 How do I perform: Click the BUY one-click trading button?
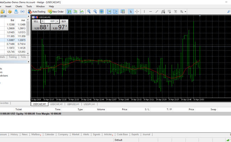coord(64,22)
